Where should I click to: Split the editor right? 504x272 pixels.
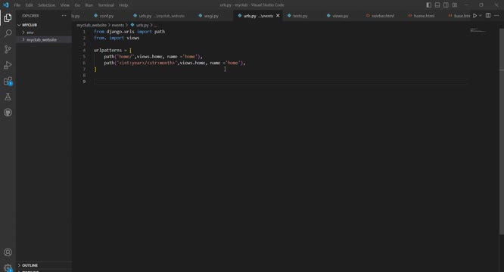point(488,15)
